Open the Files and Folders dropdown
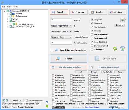The image size is (129, 110). click(61, 37)
